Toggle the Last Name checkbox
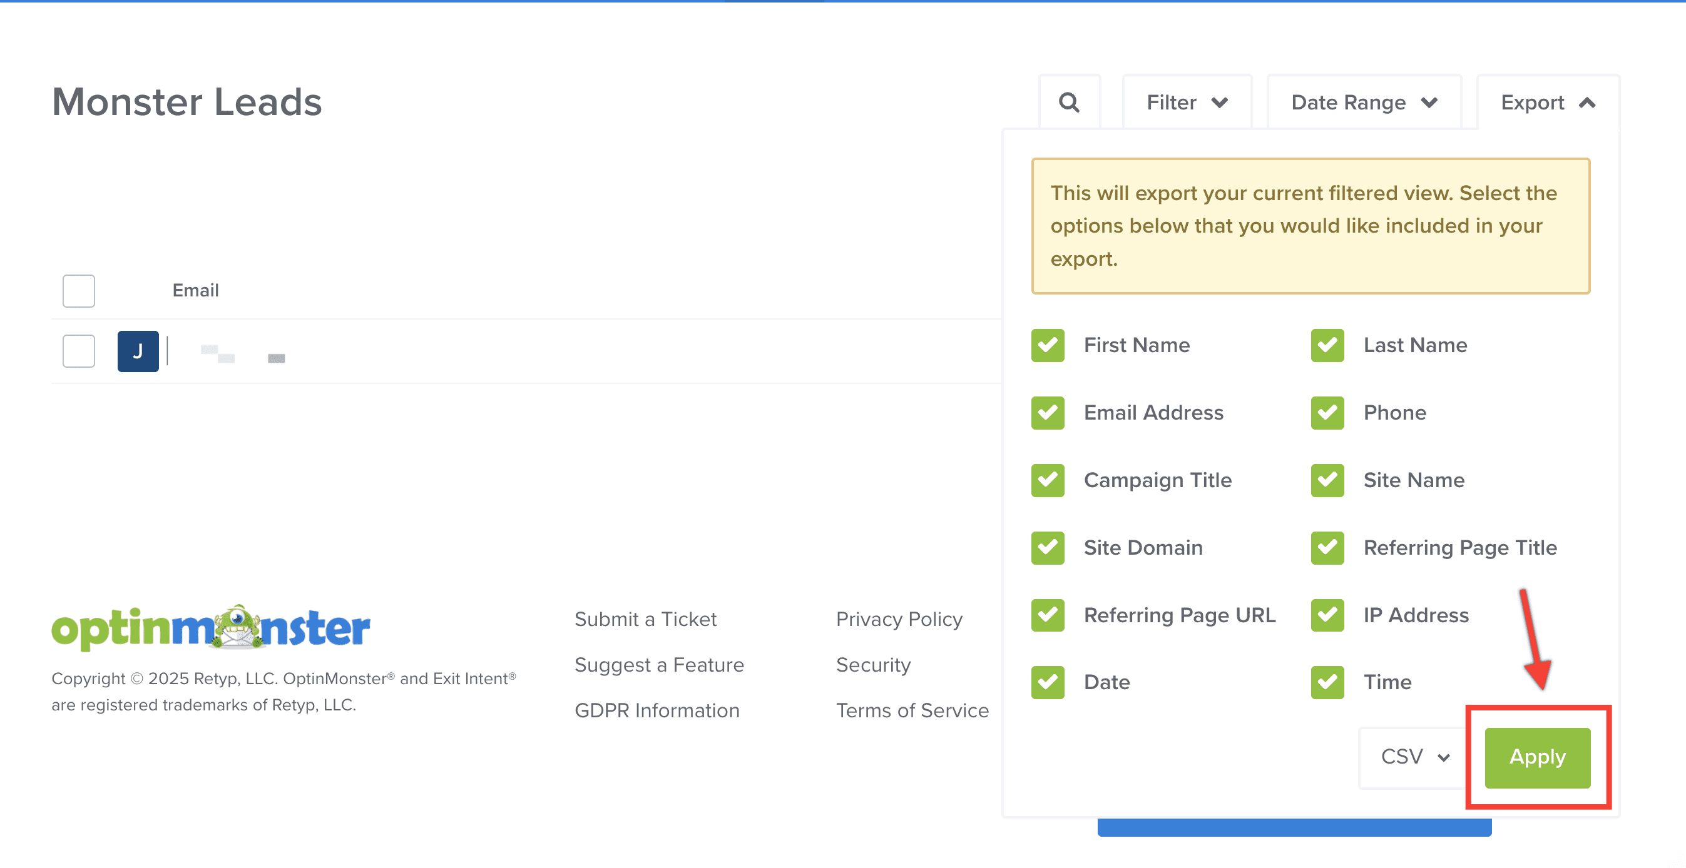The width and height of the screenshot is (1686, 868). (x=1327, y=345)
